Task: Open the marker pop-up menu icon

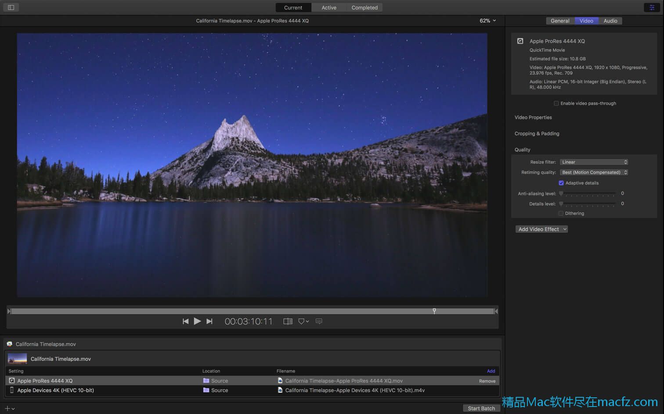Action: click(303, 321)
